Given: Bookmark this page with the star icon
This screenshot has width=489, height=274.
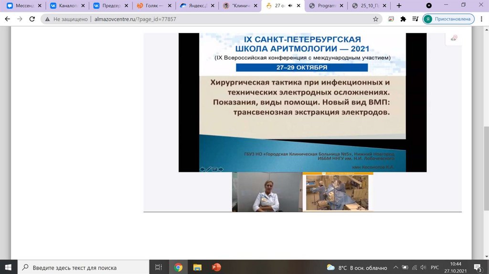Looking at the screenshot, I should (x=376, y=19).
